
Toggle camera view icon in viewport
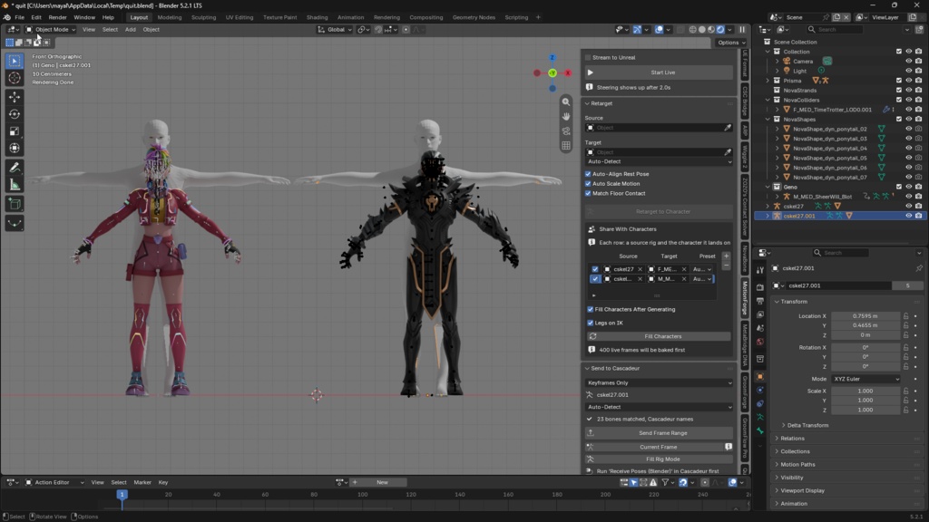click(x=566, y=130)
